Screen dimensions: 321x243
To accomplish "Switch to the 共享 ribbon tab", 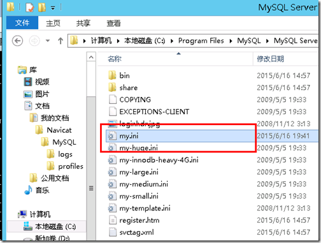I will 83,23.
